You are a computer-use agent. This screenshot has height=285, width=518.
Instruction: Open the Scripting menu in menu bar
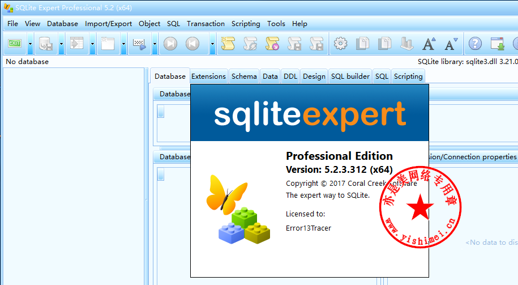coord(246,24)
